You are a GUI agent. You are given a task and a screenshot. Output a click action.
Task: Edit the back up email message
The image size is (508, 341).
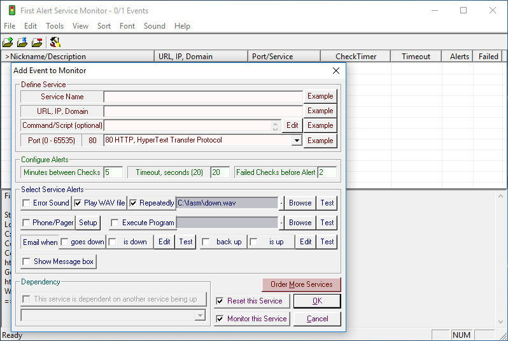306,242
